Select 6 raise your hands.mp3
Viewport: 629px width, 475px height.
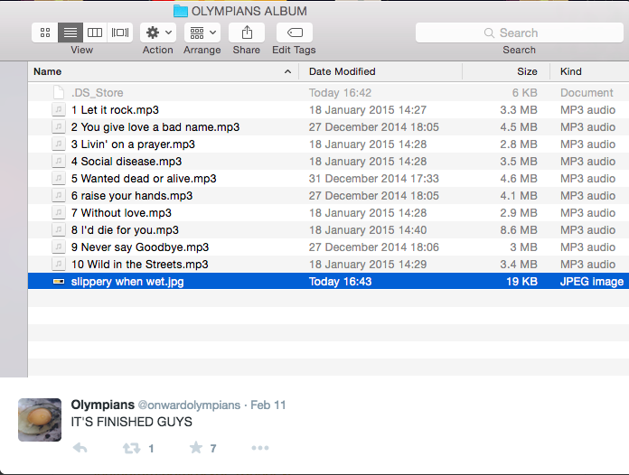pyautogui.click(x=328, y=196)
